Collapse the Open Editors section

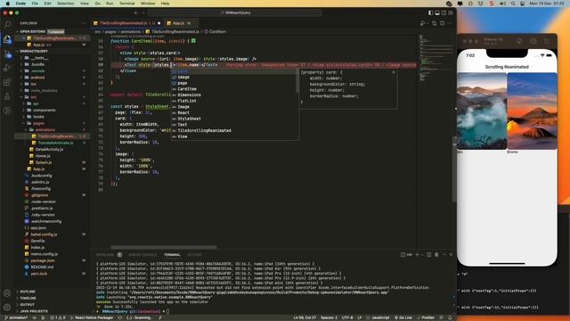click(33, 32)
